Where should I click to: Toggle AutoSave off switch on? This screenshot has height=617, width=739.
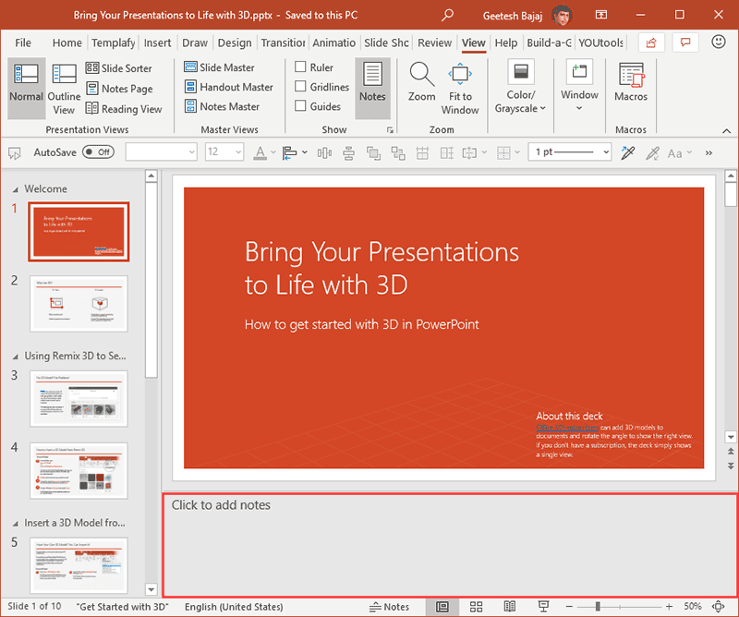click(98, 151)
